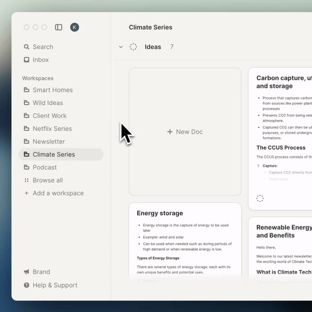
Task: Click the 'Hello there,' line
Action: 266,248
